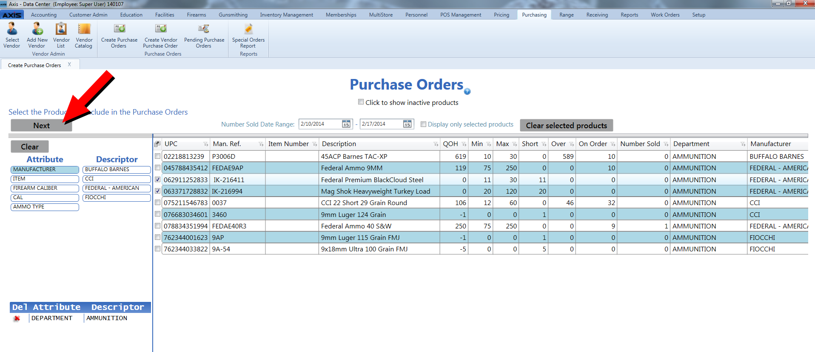Open filter for Item Number column
815x352 pixels.
[x=315, y=144]
